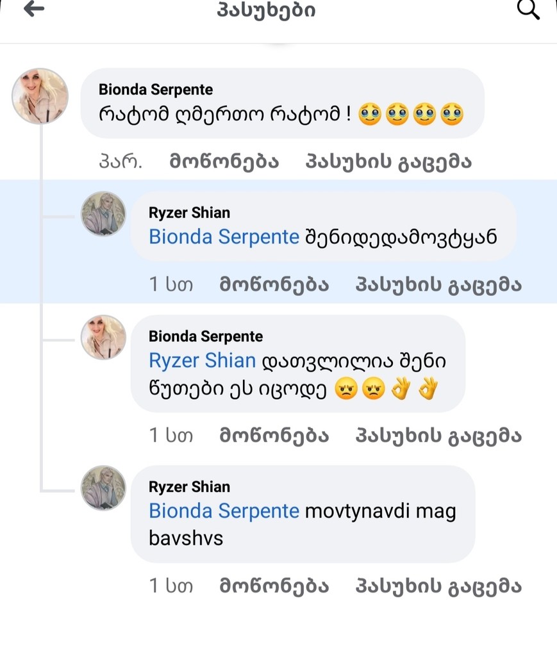The width and height of the screenshot is (557, 656).
Task: Tap Bionda Serpente's avatar on the 'დათვლილია' reply
Action: coord(103,337)
